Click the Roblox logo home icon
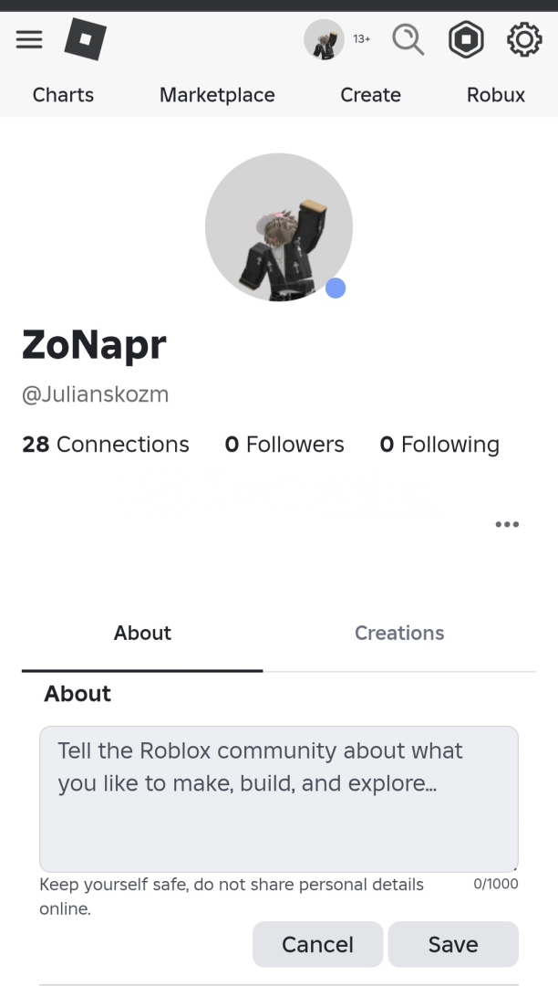 (x=86, y=40)
